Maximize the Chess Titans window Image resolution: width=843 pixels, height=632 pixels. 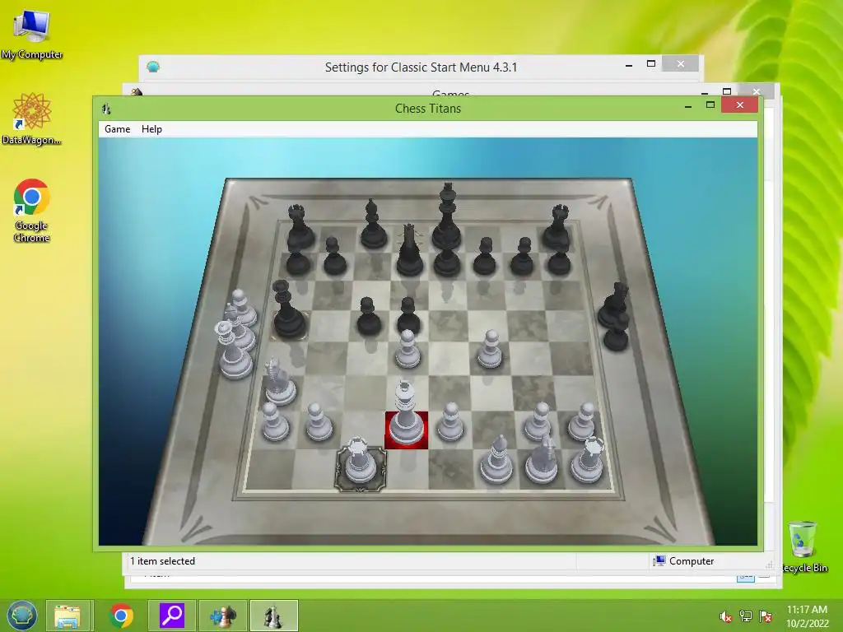(x=710, y=105)
